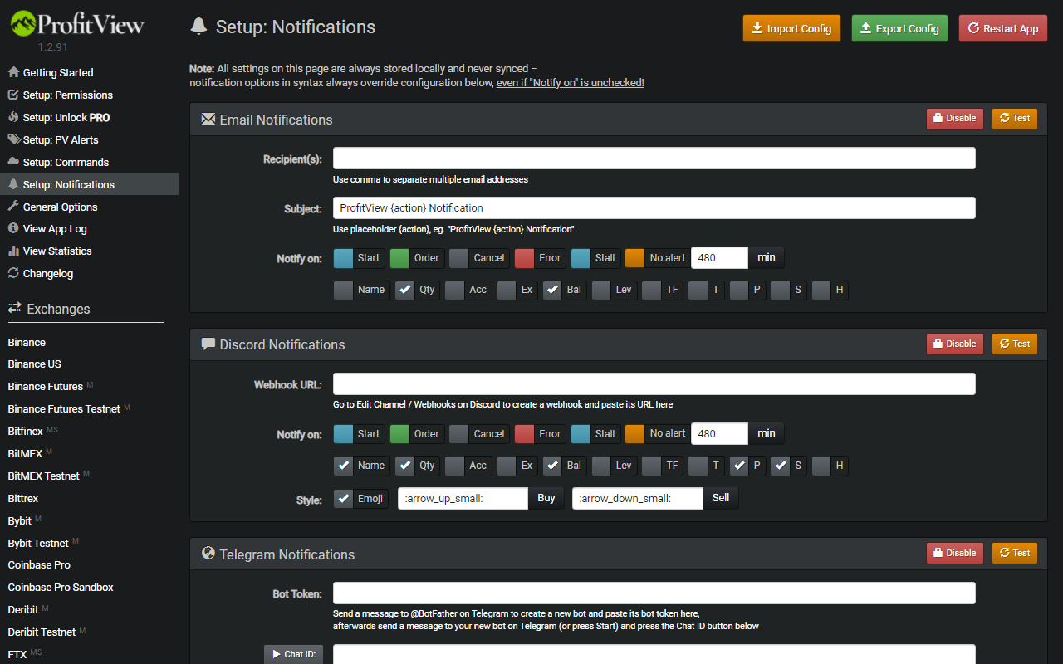Click the wrench icon for General Options
This screenshot has height=664, width=1063.
(x=13, y=207)
